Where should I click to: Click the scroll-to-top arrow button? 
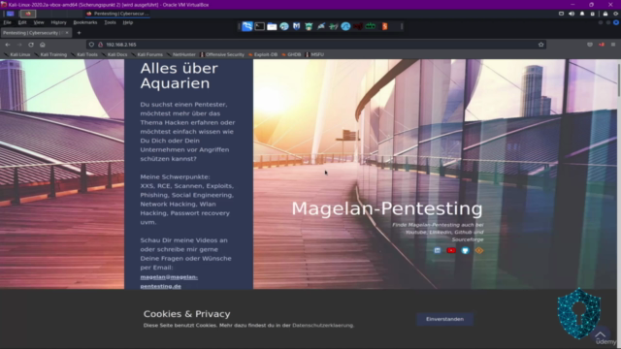point(601,335)
